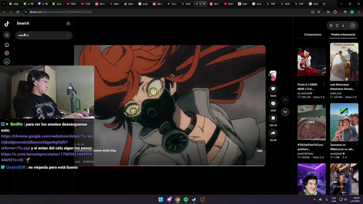Open Chrome three-dot menu
Viewport: 363px width, 204px height.
(x=359, y=12)
